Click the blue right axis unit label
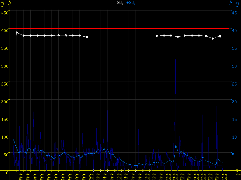The image size is (241, 180). click(238, 4)
